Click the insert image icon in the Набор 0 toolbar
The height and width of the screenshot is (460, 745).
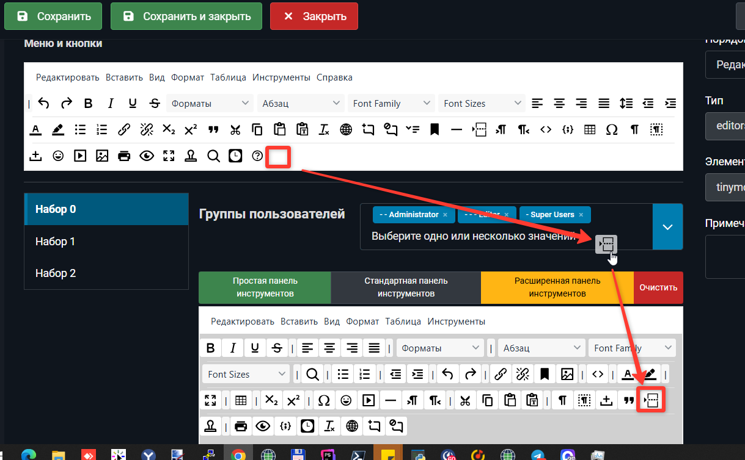tap(567, 374)
